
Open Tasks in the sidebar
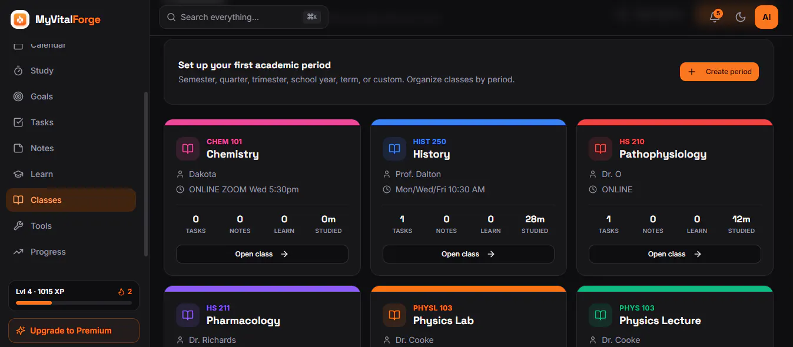point(71,122)
